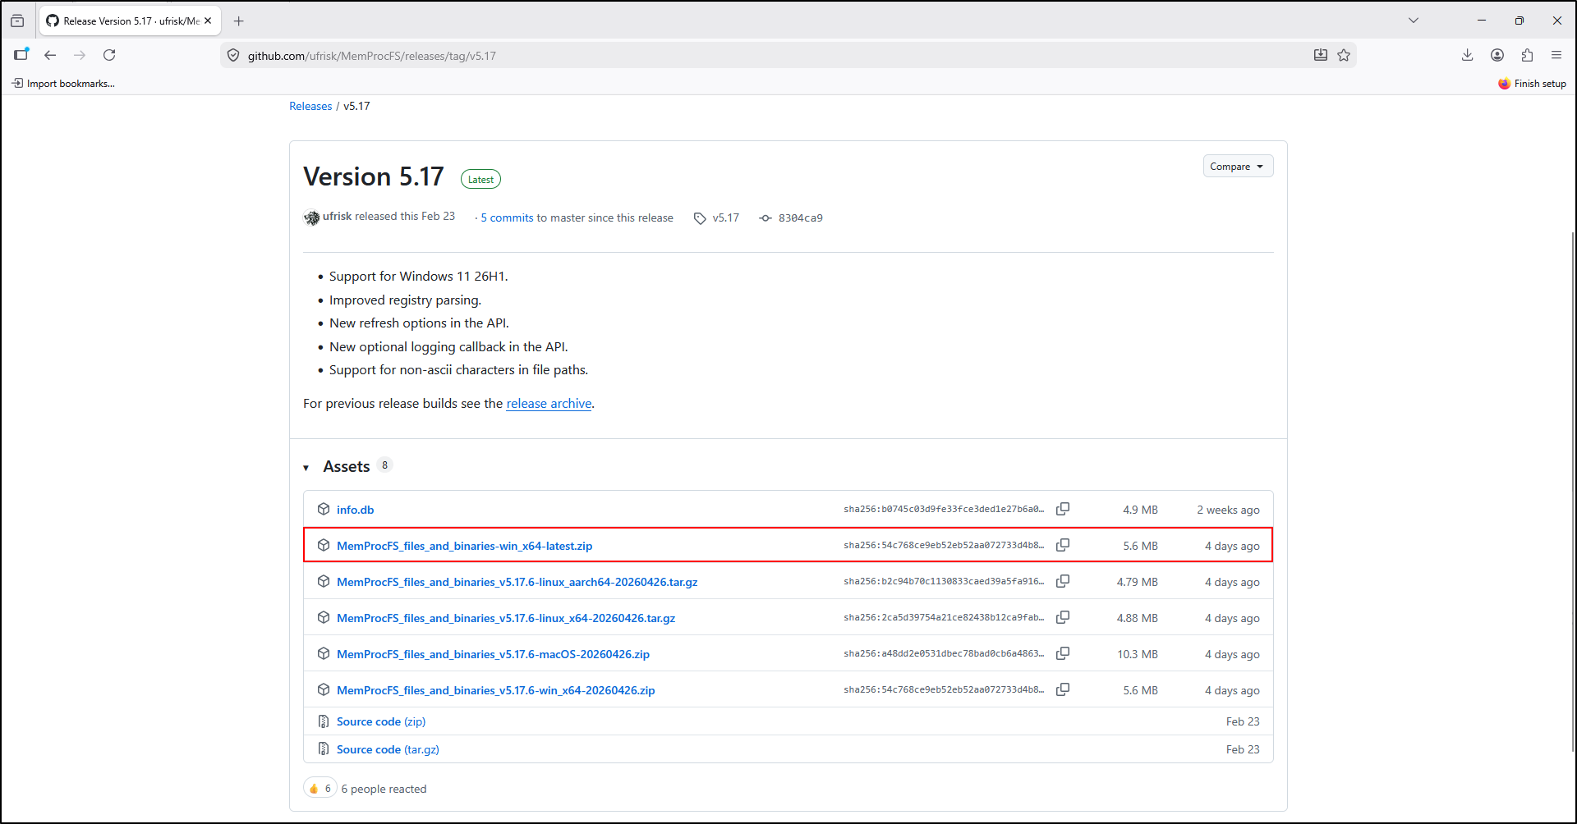Image resolution: width=1577 pixels, height=824 pixels.
Task: Open the Firefox extensions panel
Action: point(1527,55)
